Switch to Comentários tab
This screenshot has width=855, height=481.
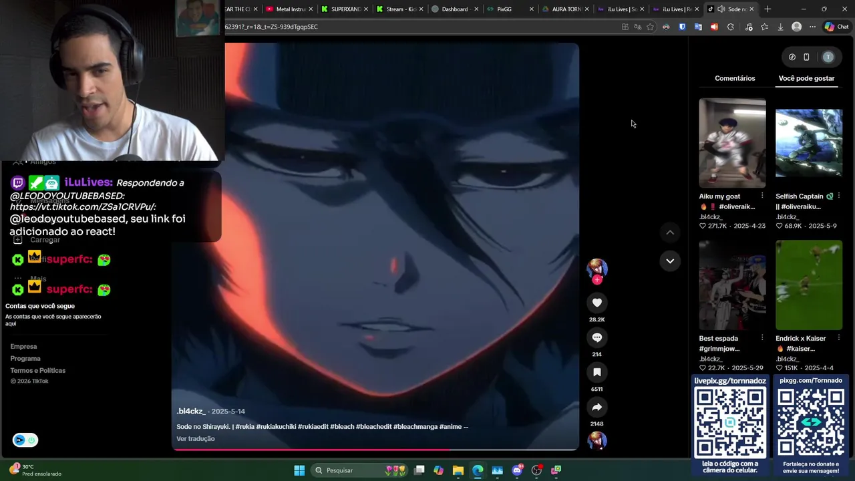(735, 78)
